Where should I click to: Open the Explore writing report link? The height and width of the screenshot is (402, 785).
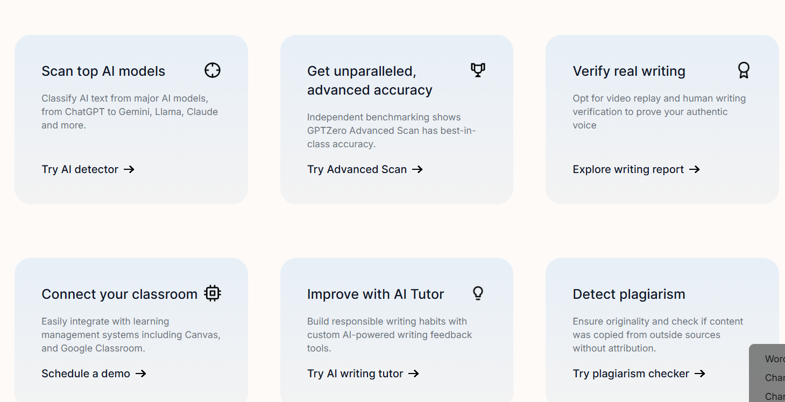(x=628, y=169)
